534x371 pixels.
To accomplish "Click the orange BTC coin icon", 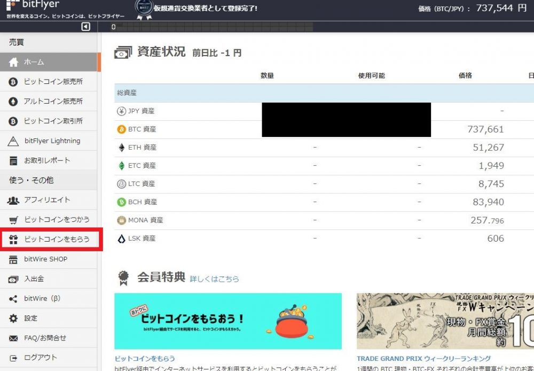I will [121, 129].
